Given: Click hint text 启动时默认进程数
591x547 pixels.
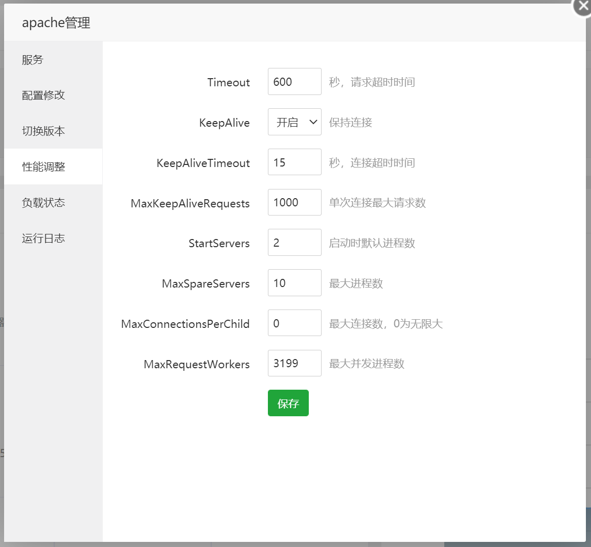Looking at the screenshot, I should 372,243.
